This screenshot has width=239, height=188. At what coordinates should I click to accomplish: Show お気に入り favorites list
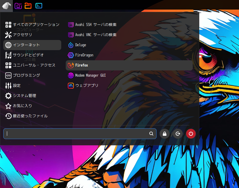32,106
